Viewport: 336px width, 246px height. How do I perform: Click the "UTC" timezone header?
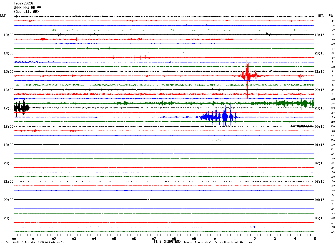[321, 16]
